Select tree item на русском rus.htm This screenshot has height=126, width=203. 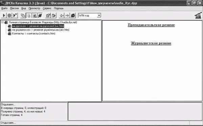click(38, 26)
